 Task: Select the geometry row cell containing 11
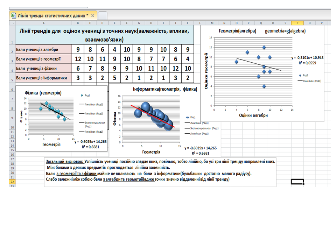(103, 59)
